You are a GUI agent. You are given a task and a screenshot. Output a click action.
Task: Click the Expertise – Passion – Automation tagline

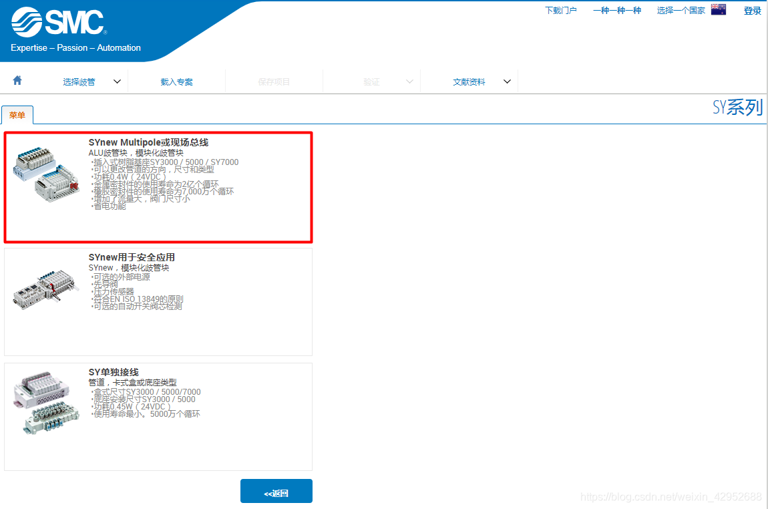pos(76,47)
